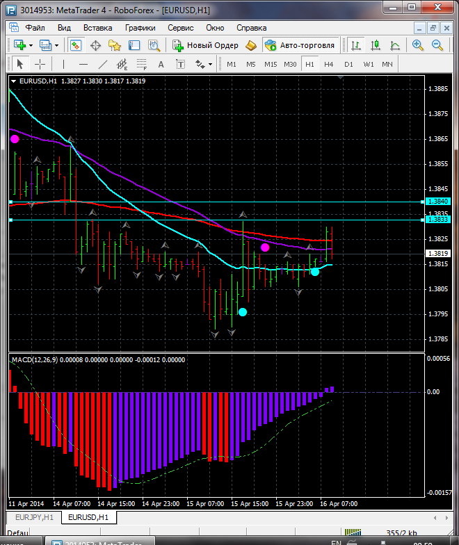This screenshot has width=459, height=545.
Task: Switch timeframe to H4
Action: pos(328,64)
